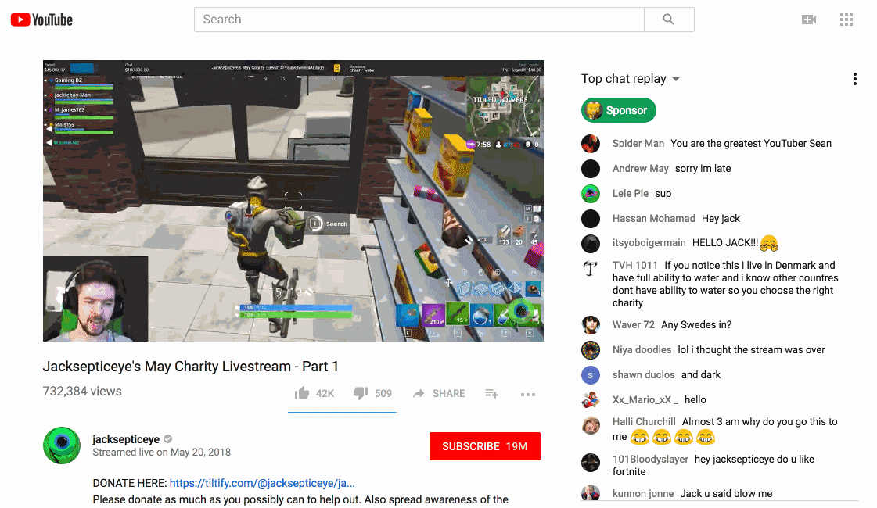
Task: Click kunnon jonne username in chat
Action: (x=642, y=493)
